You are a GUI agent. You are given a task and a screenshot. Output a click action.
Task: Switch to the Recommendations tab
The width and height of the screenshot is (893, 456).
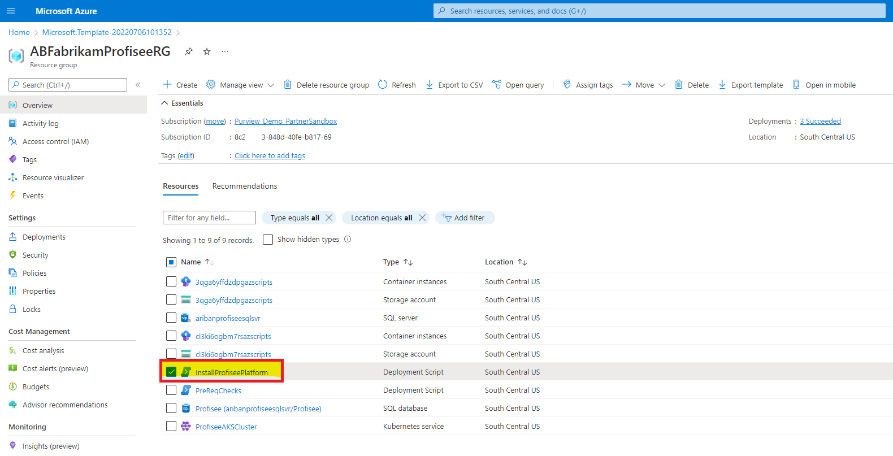(245, 186)
